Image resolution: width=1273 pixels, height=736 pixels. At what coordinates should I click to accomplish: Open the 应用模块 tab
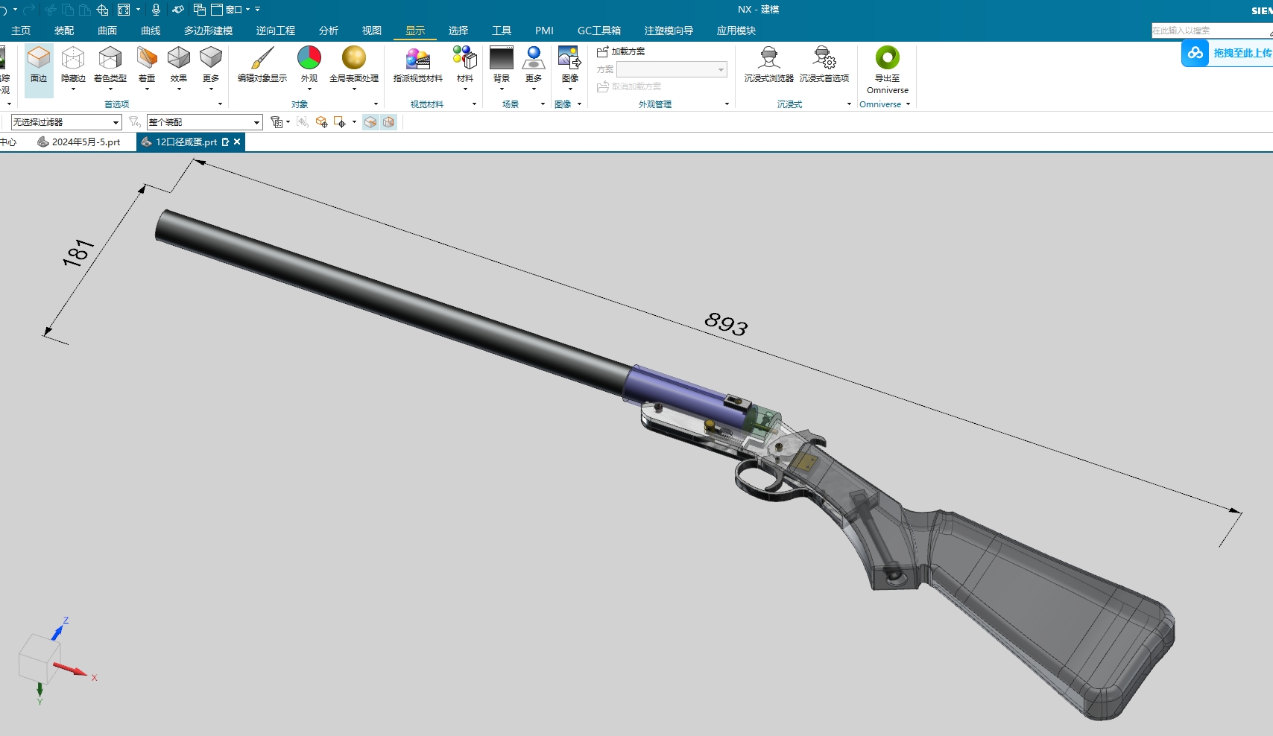(736, 31)
